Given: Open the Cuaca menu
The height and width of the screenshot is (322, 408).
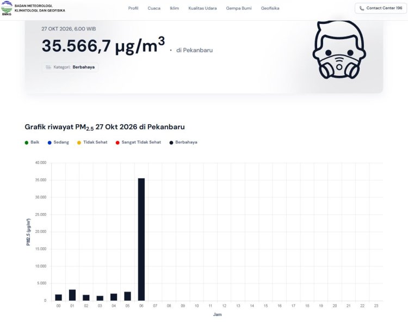Looking at the screenshot, I should (154, 8).
